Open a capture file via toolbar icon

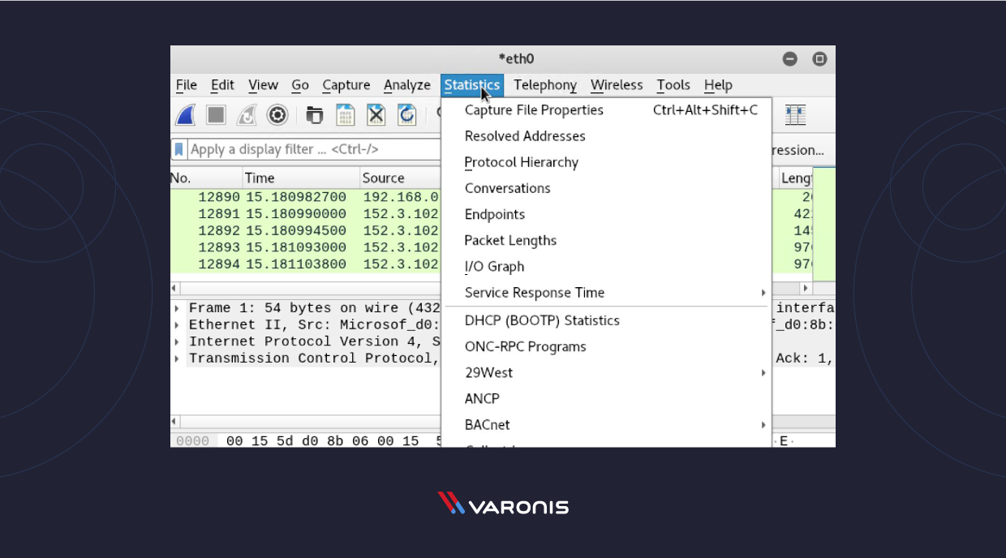point(314,114)
